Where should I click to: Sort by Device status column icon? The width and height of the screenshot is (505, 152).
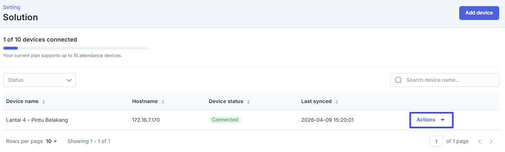pos(248,102)
